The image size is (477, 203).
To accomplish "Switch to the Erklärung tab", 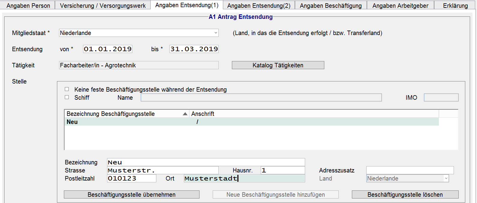I will (x=455, y=5).
